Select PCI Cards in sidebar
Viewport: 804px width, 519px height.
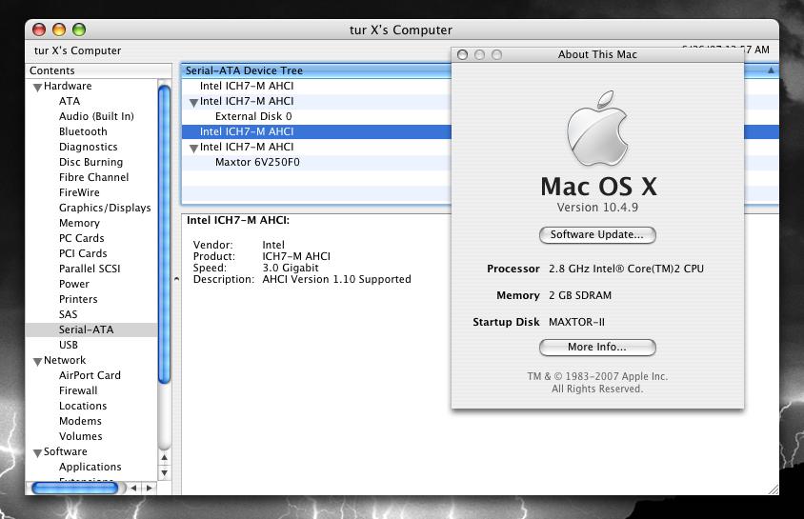(x=83, y=253)
